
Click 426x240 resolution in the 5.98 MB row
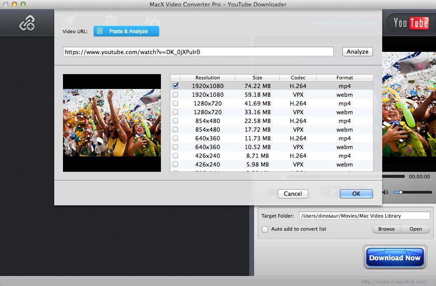pyautogui.click(x=207, y=164)
